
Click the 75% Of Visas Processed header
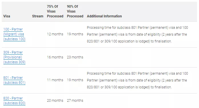click(55, 11)
